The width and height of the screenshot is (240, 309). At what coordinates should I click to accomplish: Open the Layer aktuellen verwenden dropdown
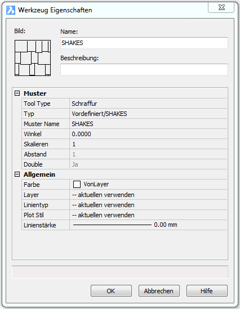pyautogui.click(x=148, y=195)
